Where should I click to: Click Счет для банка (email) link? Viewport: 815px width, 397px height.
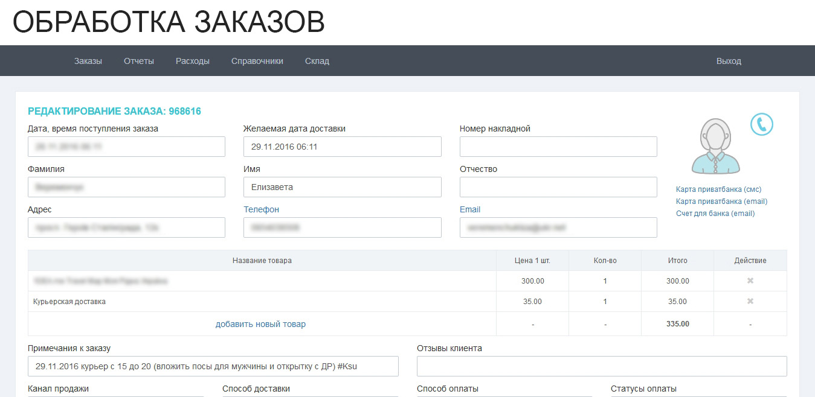tap(715, 214)
